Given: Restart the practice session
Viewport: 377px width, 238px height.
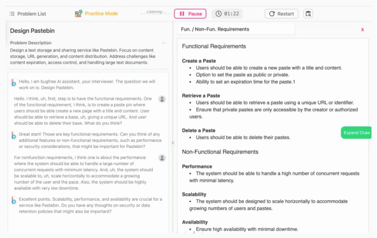Looking at the screenshot, I should click(281, 14).
